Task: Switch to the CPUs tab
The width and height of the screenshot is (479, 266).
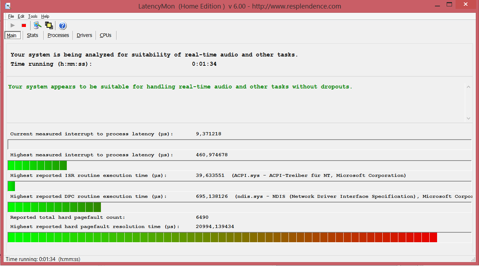Action: click(x=106, y=35)
